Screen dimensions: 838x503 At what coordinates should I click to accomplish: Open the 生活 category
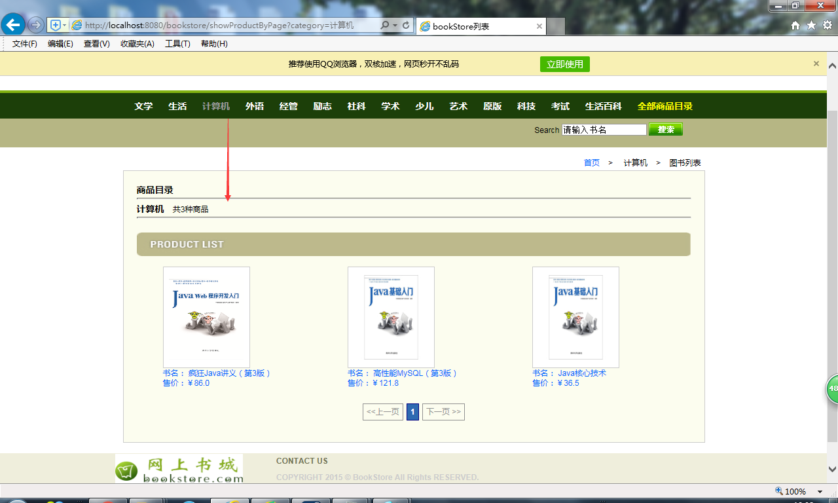tap(177, 106)
